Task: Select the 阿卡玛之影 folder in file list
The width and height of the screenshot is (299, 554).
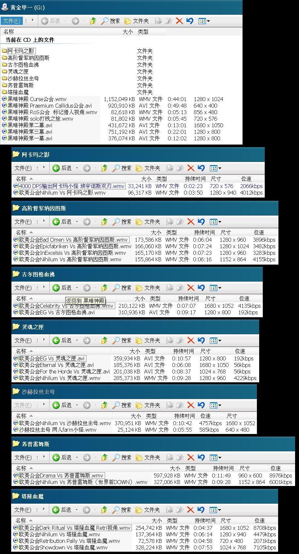Action: pos(21,51)
